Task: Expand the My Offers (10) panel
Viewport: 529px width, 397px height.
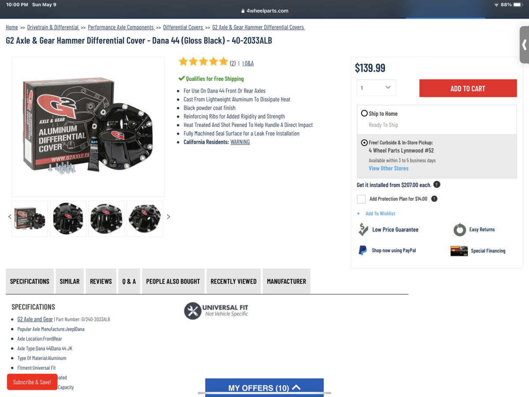Action: [264, 387]
